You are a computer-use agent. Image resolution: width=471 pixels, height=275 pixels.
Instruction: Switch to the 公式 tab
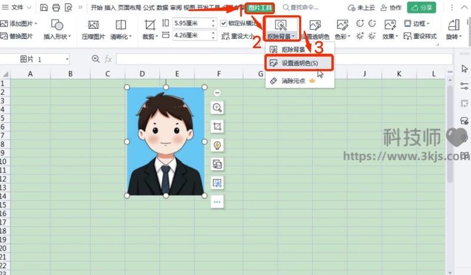coord(149,8)
